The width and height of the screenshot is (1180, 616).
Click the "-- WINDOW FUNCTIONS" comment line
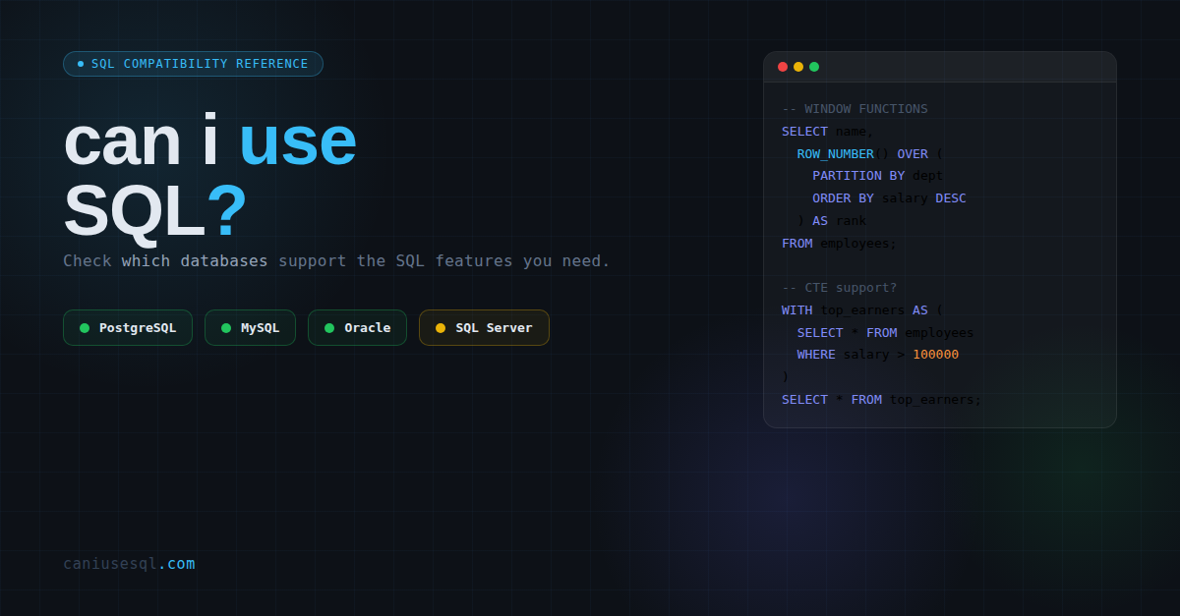click(x=855, y=109)
